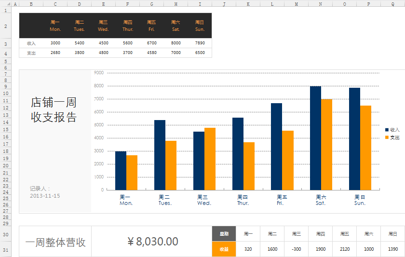The height and width of the screenshot is (257, 405).
Task: Select Monday income cell showing 3000
Action: (55, 43)
